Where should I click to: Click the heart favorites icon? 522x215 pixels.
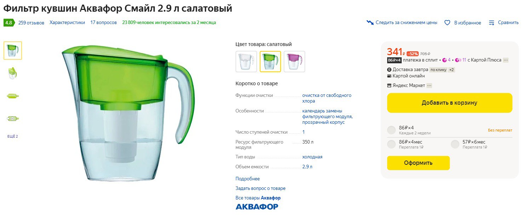[x=447, y=23]
